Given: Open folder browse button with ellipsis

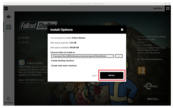Looking at the screenshot, I should (119, 56).
